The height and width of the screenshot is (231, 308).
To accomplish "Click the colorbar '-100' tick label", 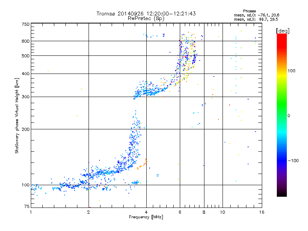I will pos(293,161).
